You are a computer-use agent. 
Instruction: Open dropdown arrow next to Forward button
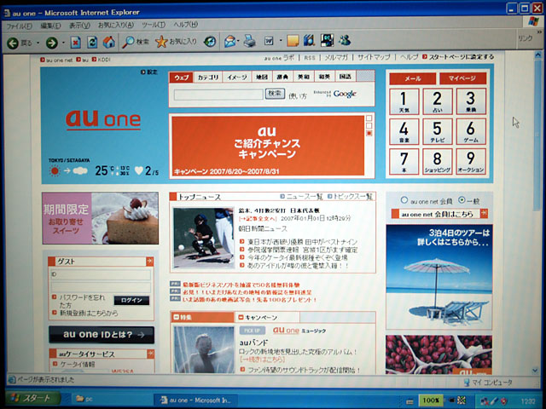click(63, 43)
